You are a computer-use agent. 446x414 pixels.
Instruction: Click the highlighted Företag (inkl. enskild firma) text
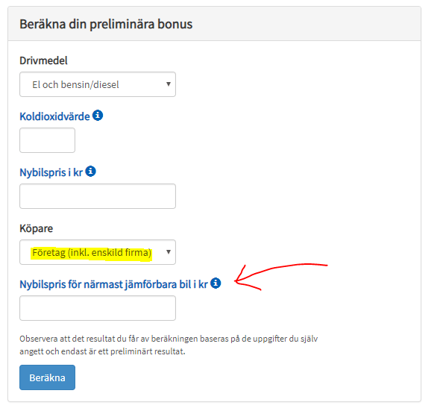(x=92, y=253)
